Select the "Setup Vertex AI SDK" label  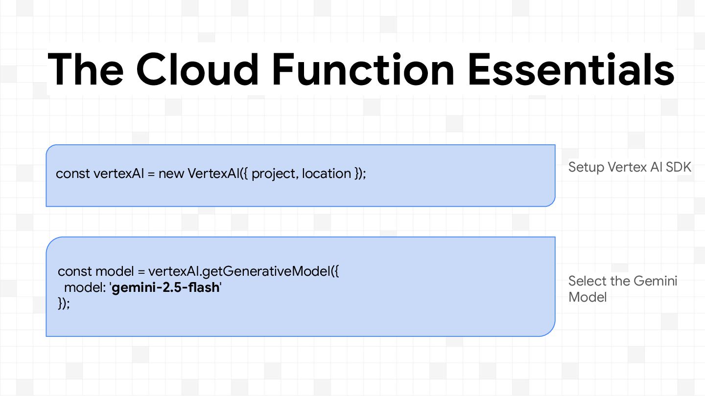(x=630, y=167)
